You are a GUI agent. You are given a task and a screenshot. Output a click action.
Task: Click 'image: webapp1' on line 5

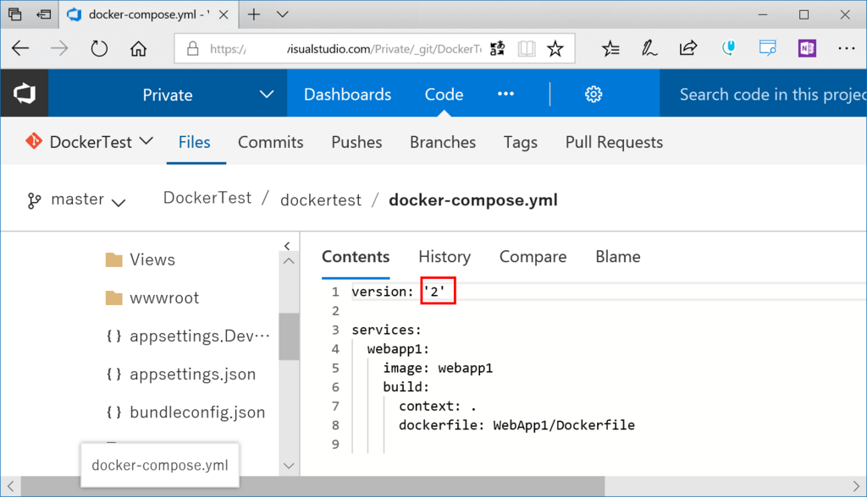pyautogui.click(x=438, y=368)
